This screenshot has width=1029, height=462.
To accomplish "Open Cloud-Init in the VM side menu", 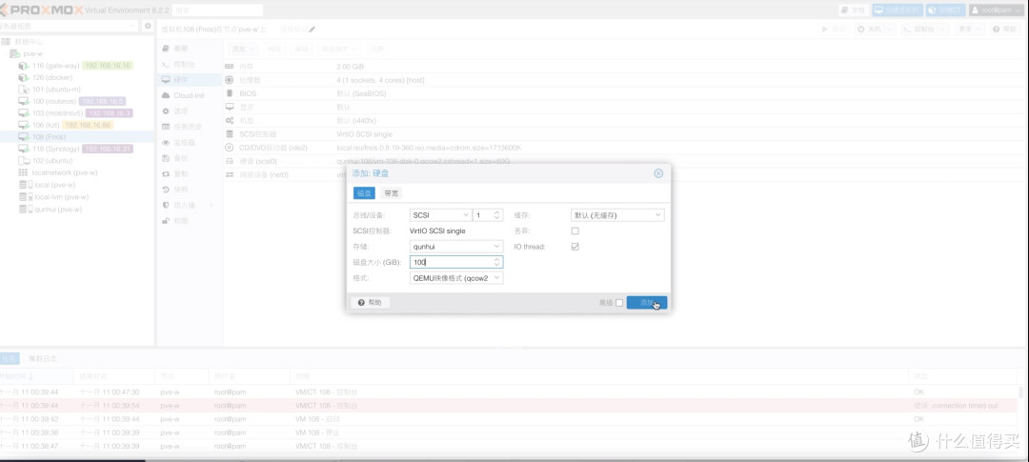I will (189, 95).
